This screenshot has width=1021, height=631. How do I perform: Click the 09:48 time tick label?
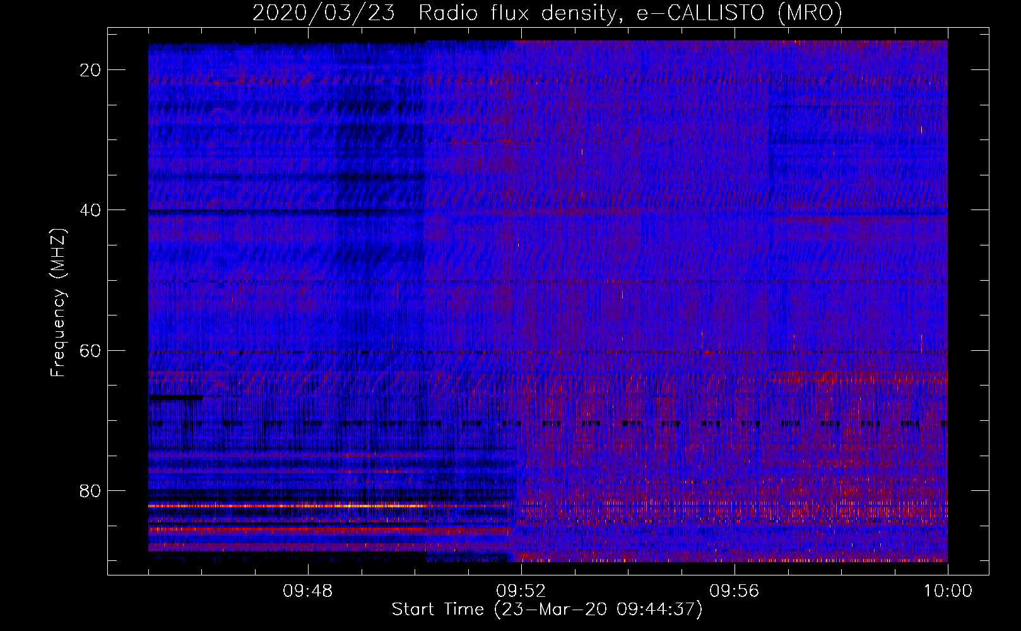pos(307,591)
